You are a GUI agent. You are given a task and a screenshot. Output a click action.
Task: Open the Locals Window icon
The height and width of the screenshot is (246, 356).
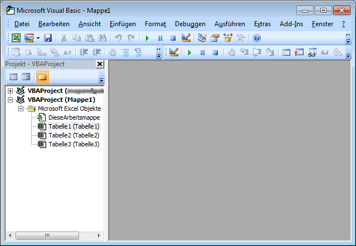pos(286,52)
